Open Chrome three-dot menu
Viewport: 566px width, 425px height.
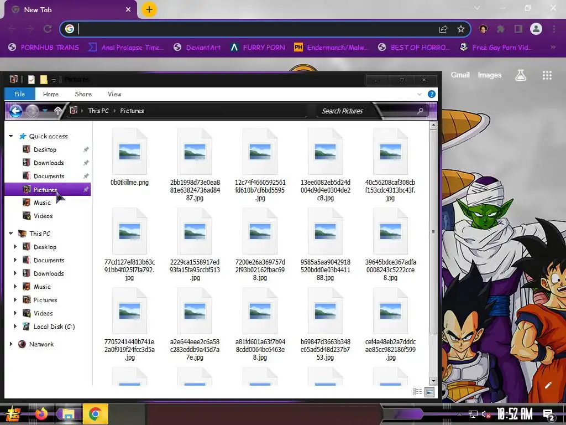[554, 29]
